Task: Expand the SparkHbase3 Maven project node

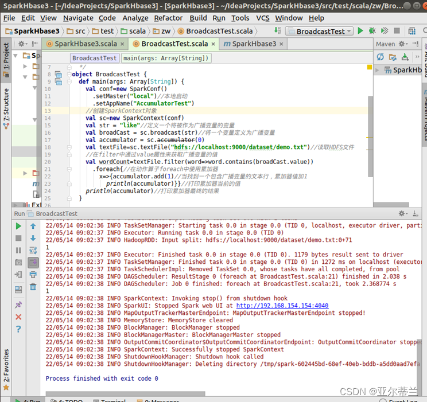Action: tap(377, 70)
